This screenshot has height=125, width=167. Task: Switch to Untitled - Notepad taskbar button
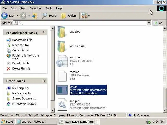pyautogui.click(x=37, y=122)
